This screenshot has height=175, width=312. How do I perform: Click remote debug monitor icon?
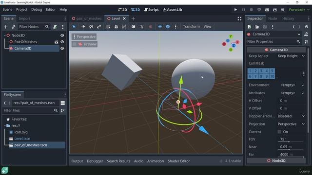tap(259, 10)
